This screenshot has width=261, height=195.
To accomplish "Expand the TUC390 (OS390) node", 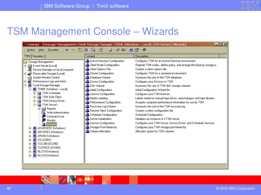I will 30,144.
